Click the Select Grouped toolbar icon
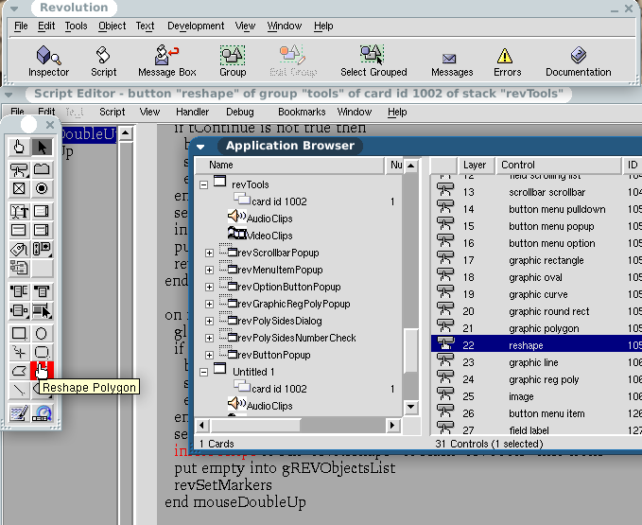The height and width of the screenshot is (525, 642). point(373,61)
